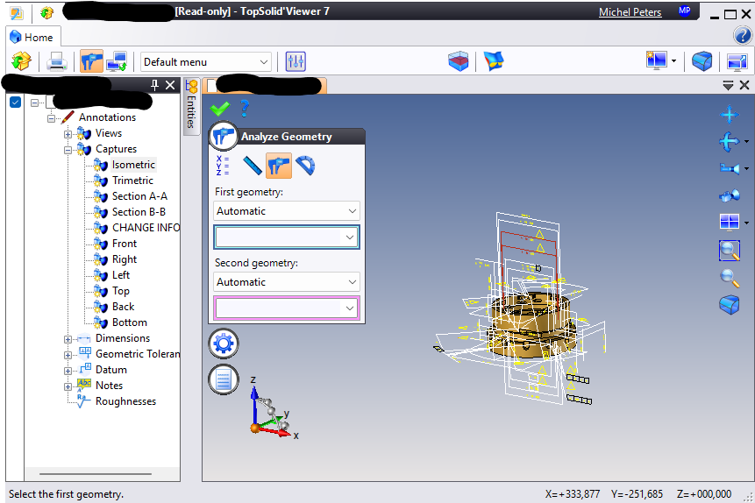Expand the Datum tree node

68,371
